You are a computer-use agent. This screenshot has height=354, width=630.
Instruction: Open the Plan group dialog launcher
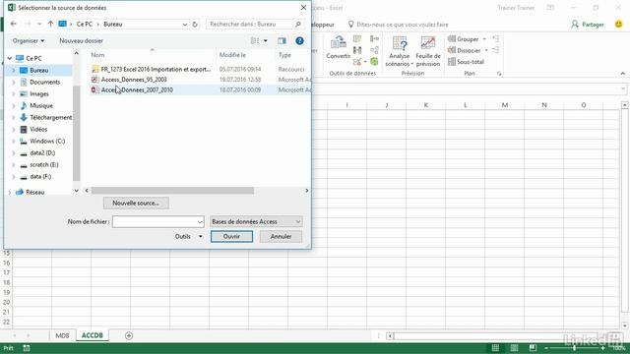499,74
